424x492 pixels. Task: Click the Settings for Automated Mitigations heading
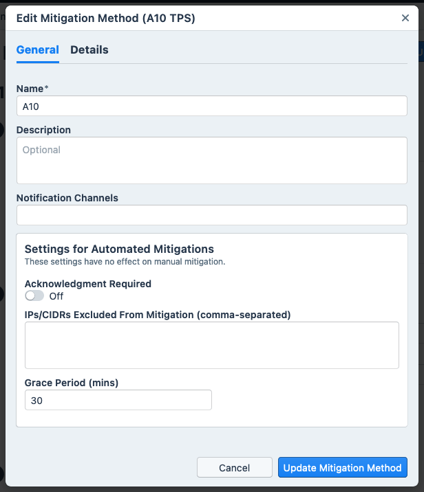[119, 249]
